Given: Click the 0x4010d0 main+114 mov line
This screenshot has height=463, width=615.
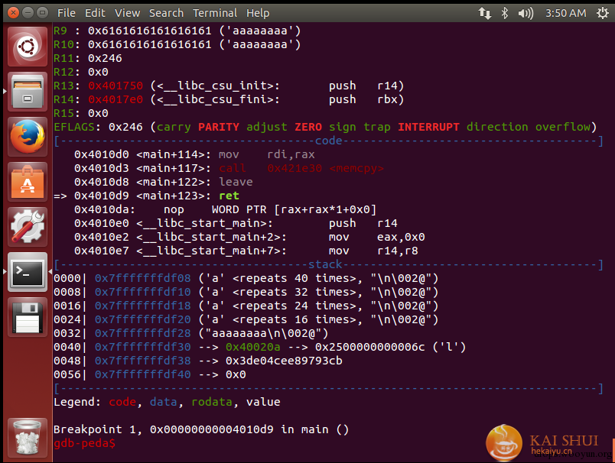Looking at the screenshot, I should [194, 155].
